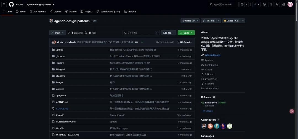The width and height of the screenshot is (298, 139).
Task: Fork the repository
Action: click(x=209, y=21)
